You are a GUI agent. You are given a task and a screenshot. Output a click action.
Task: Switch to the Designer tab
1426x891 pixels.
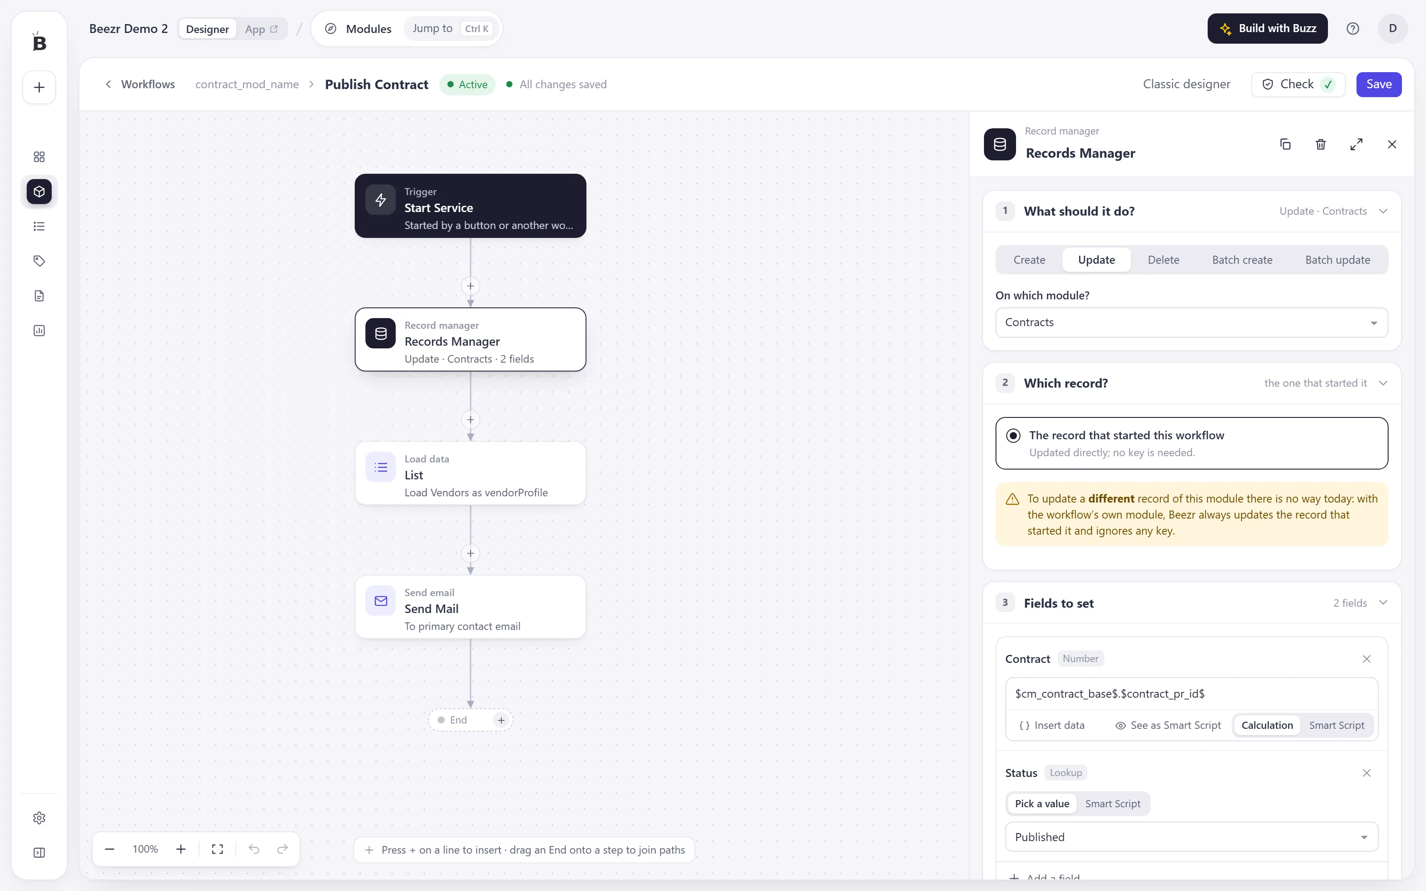[207, 29]
